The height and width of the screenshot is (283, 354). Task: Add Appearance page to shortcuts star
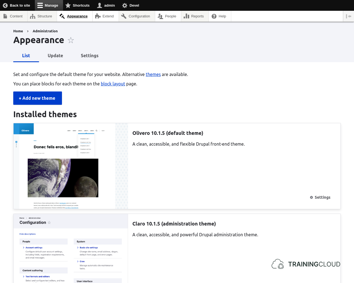pyautogui.click(x=71, y=40)
